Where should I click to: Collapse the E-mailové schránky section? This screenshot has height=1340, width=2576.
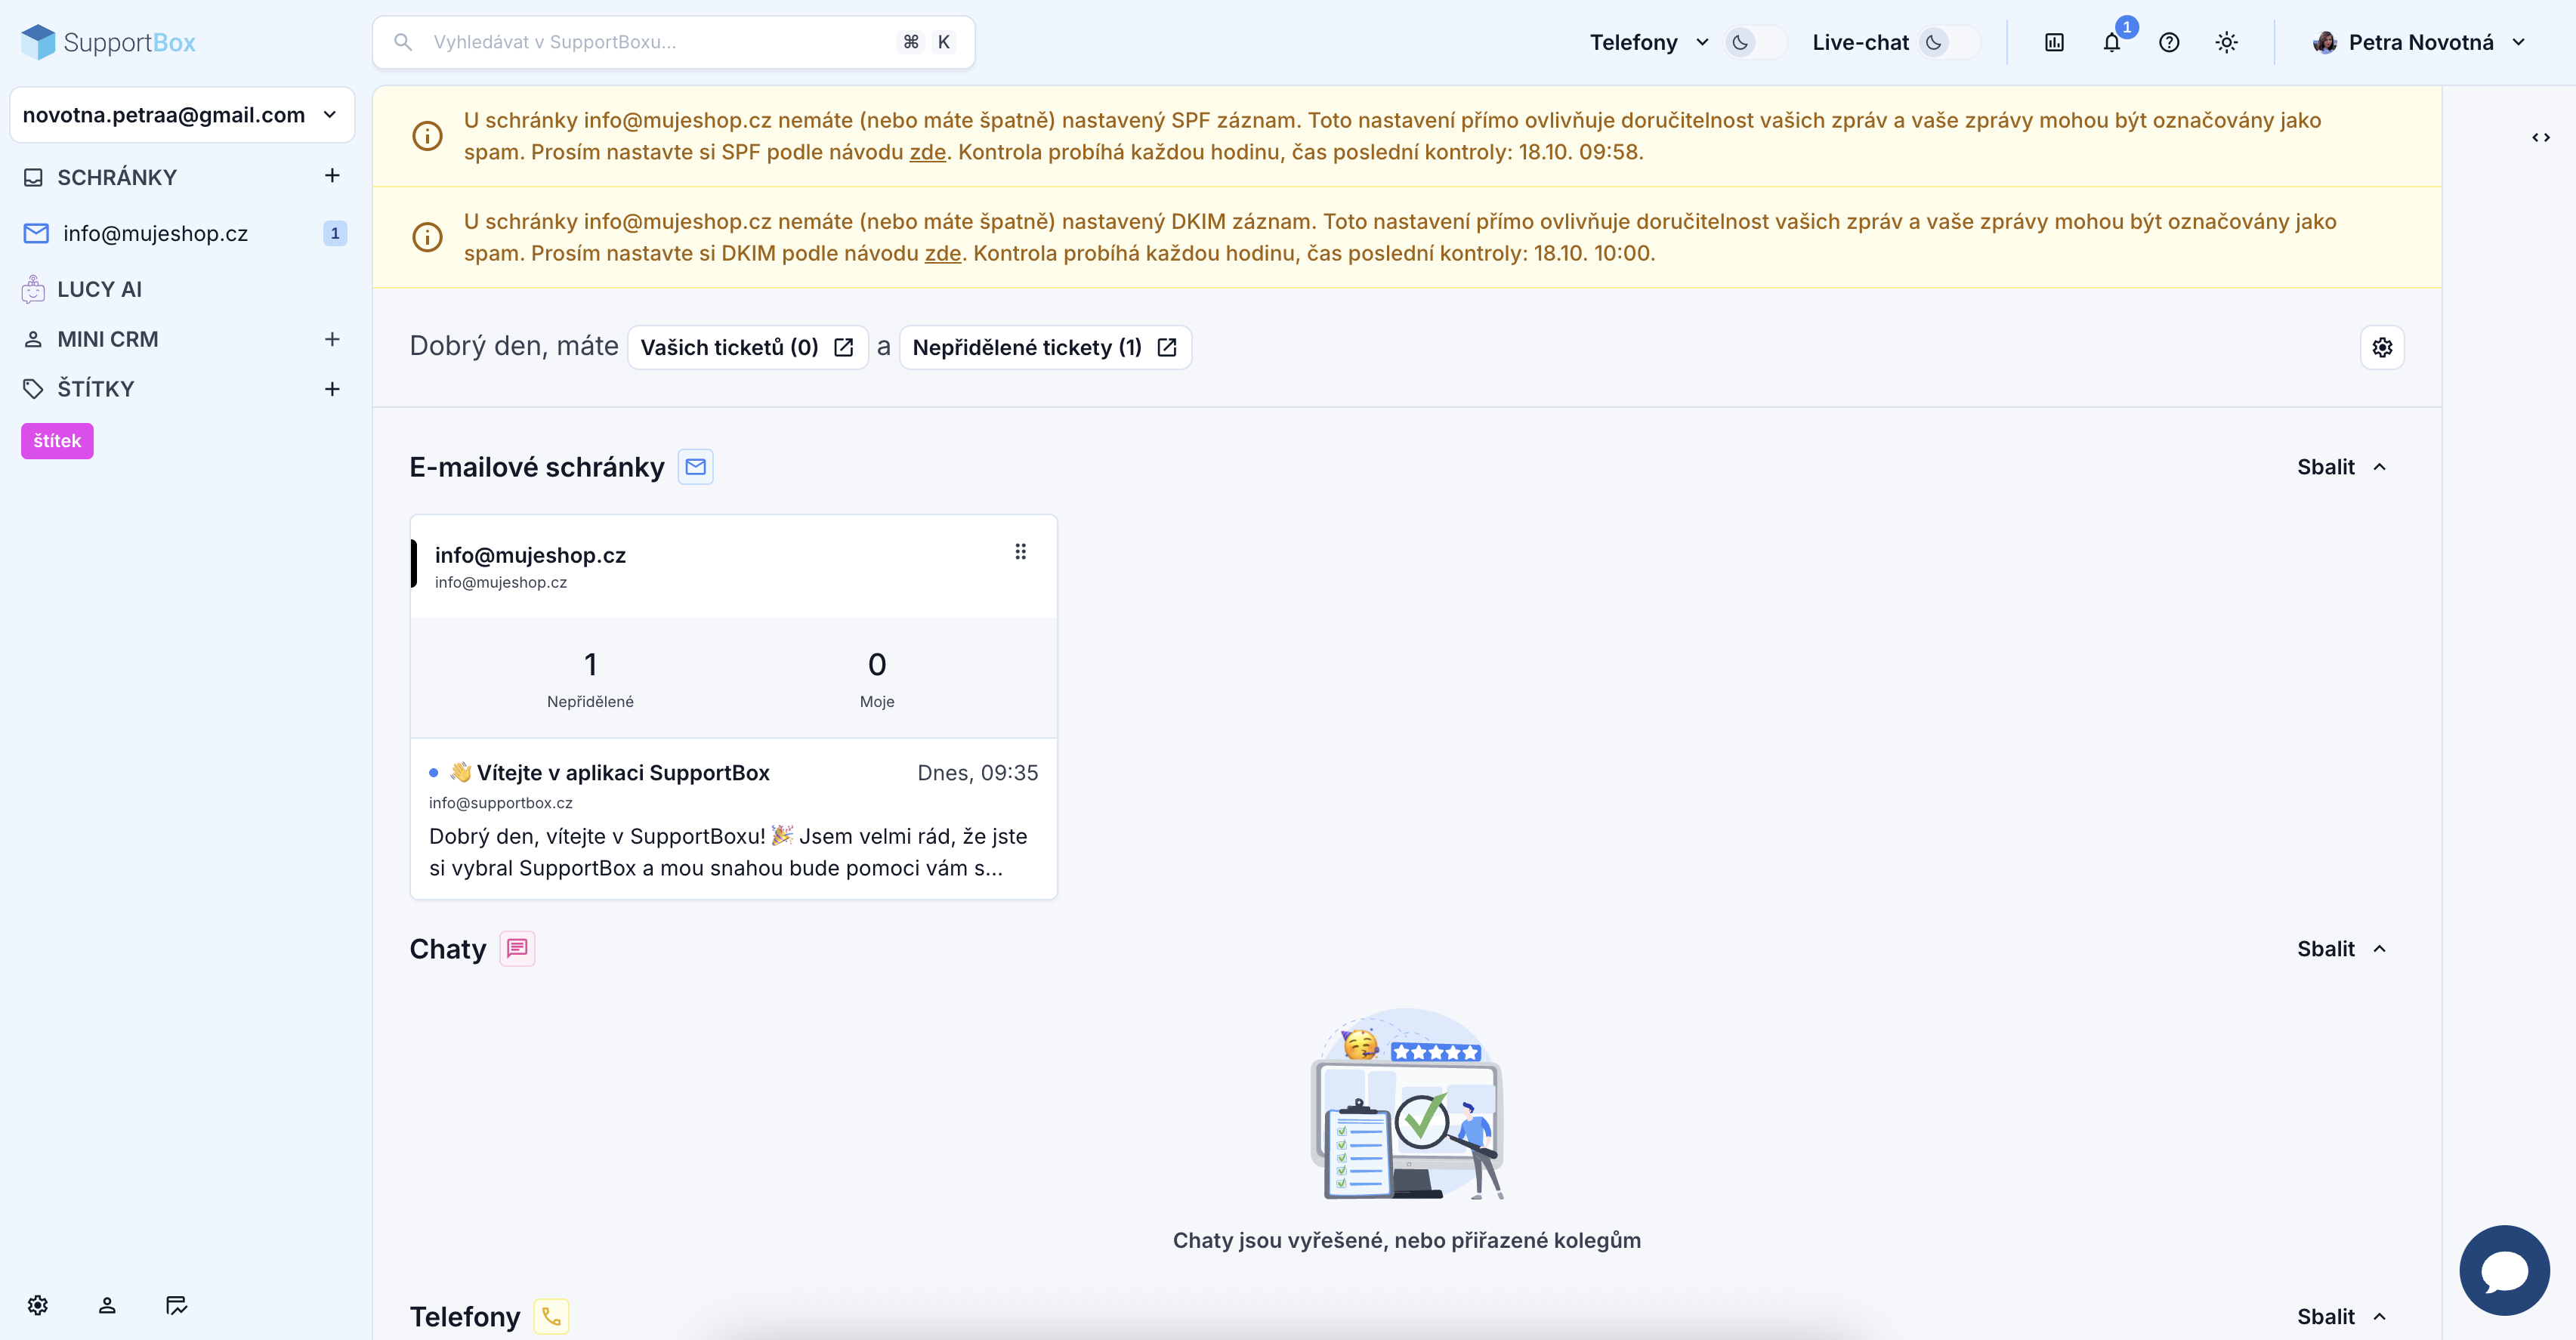point(2342,467)
